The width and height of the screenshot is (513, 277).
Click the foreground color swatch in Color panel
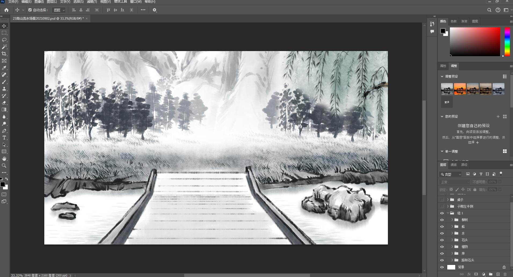coord(443,31)
